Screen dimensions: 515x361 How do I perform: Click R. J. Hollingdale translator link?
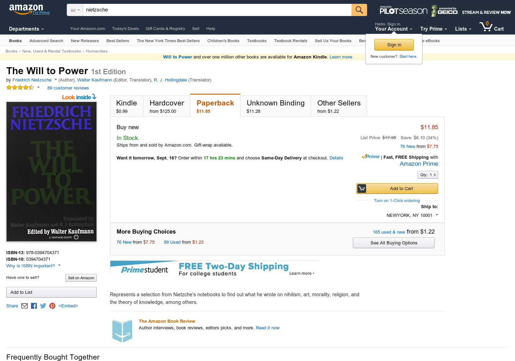pos(170,80)
